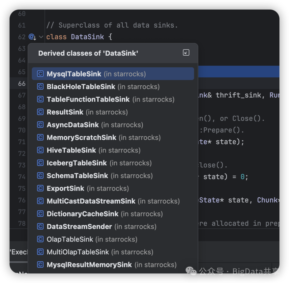Image resolution: width=289 pixels, height=283 pixels.
Task: Click the class icon beside OlapTableSink
Action: (40, 239)
